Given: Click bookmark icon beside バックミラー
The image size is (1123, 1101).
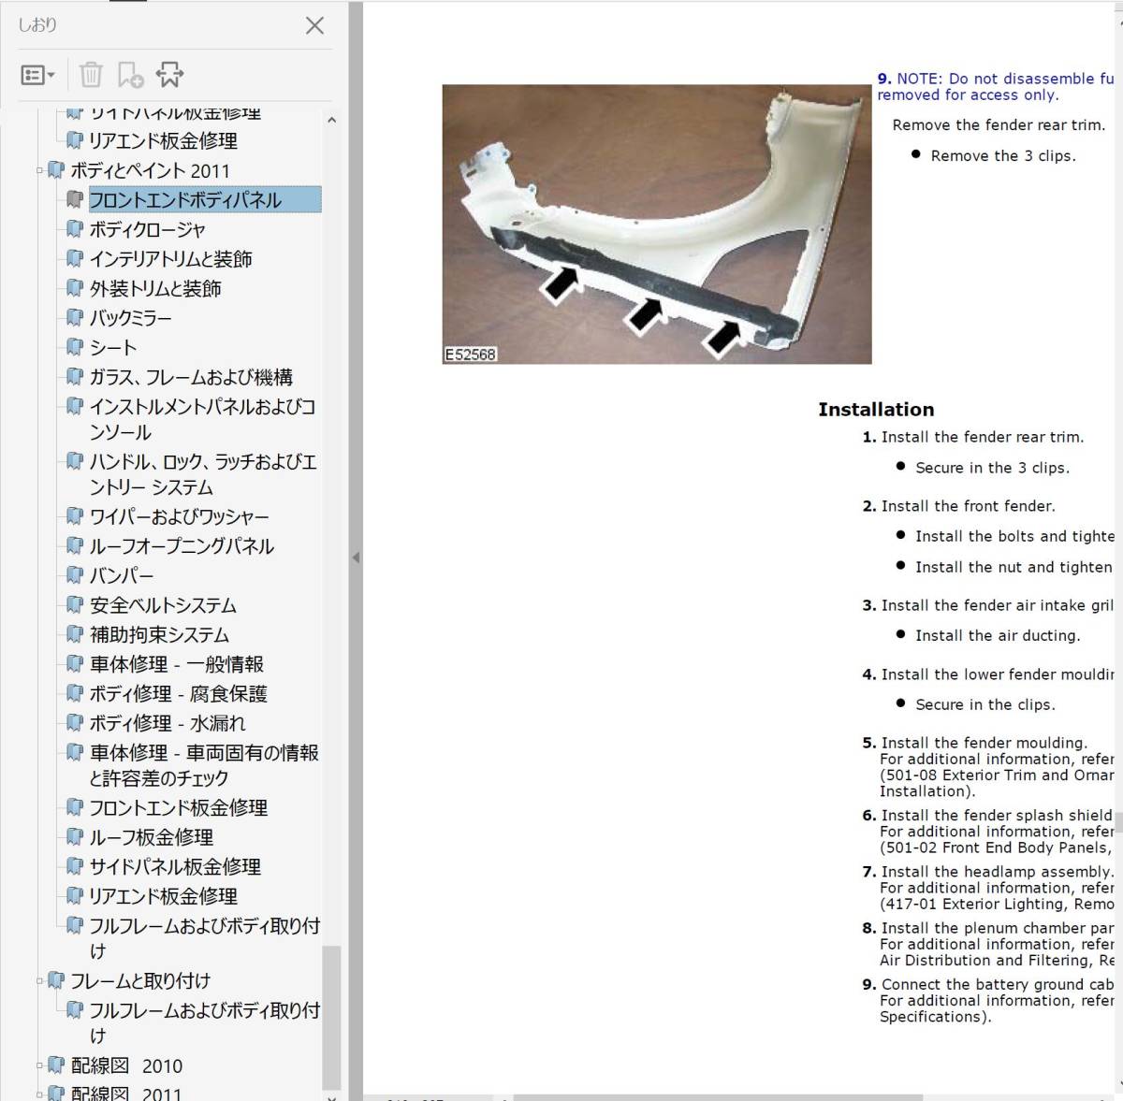Looking at the screenshot, I should click(75, 318).
